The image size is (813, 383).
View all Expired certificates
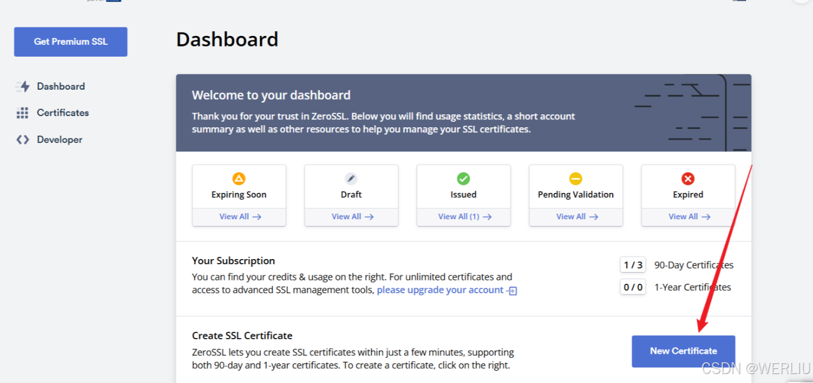tap(689, 216)
